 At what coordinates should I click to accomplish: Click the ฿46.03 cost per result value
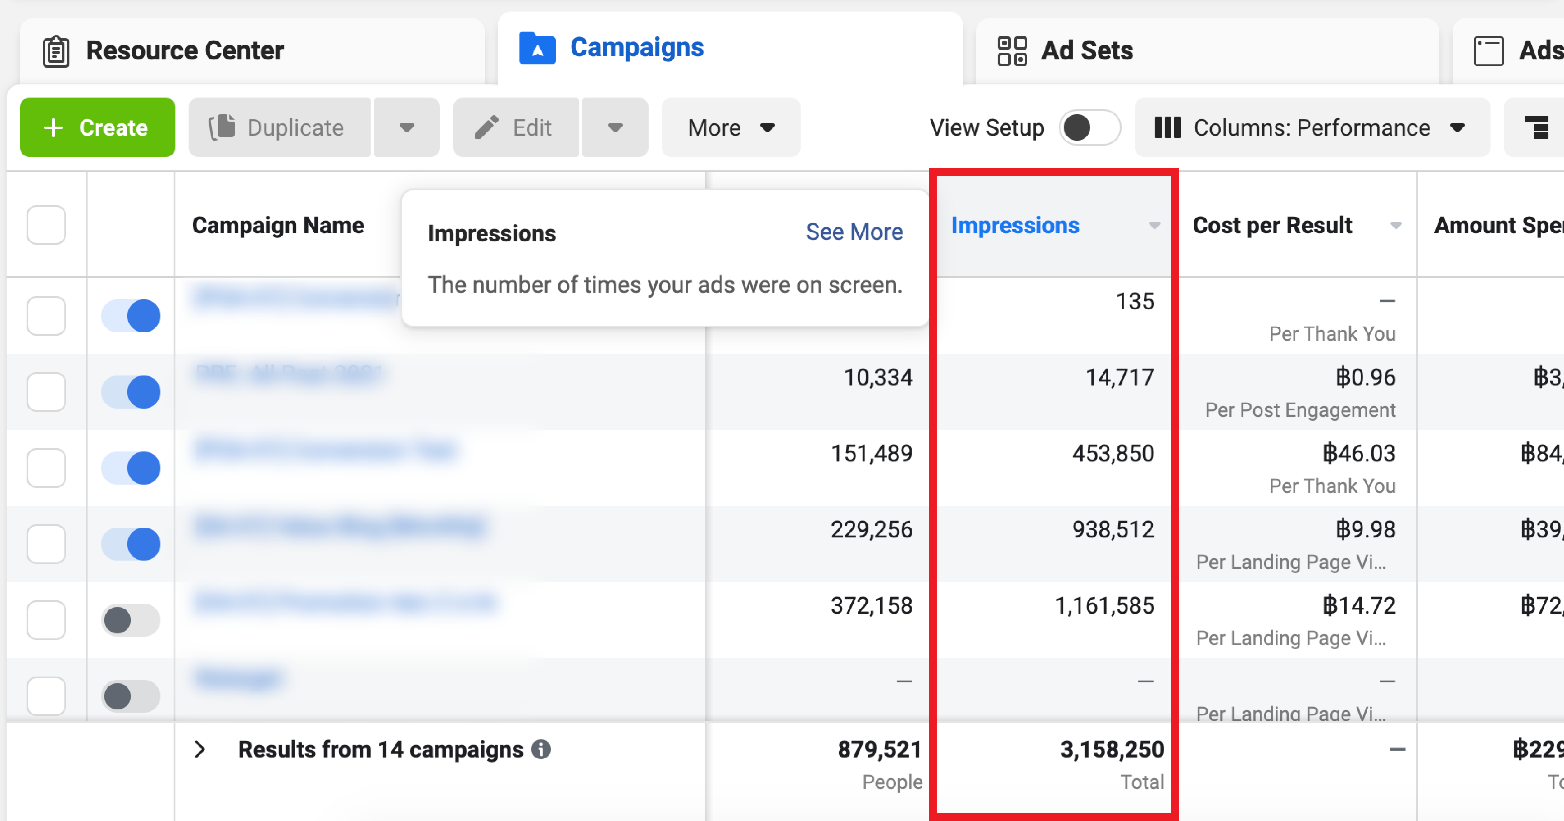(1359, 453)
